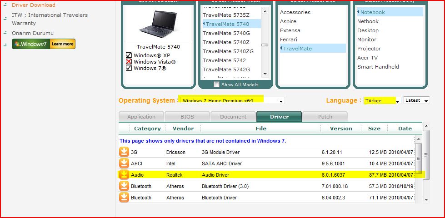Screen dimensions: 445x218
Task: Download the Intel SATA AHCI Driver
Action: click(x=124, y=163)
